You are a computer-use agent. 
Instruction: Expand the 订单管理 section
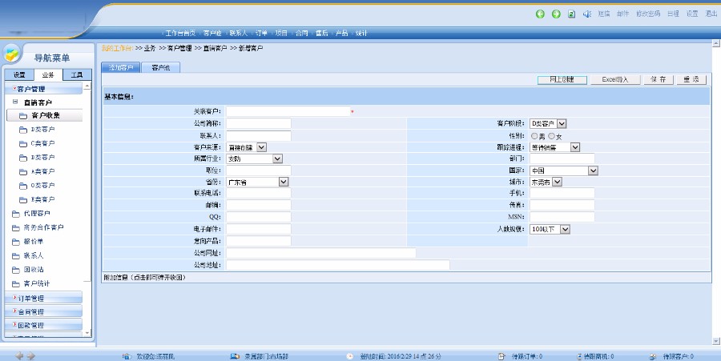click(44, 298)
